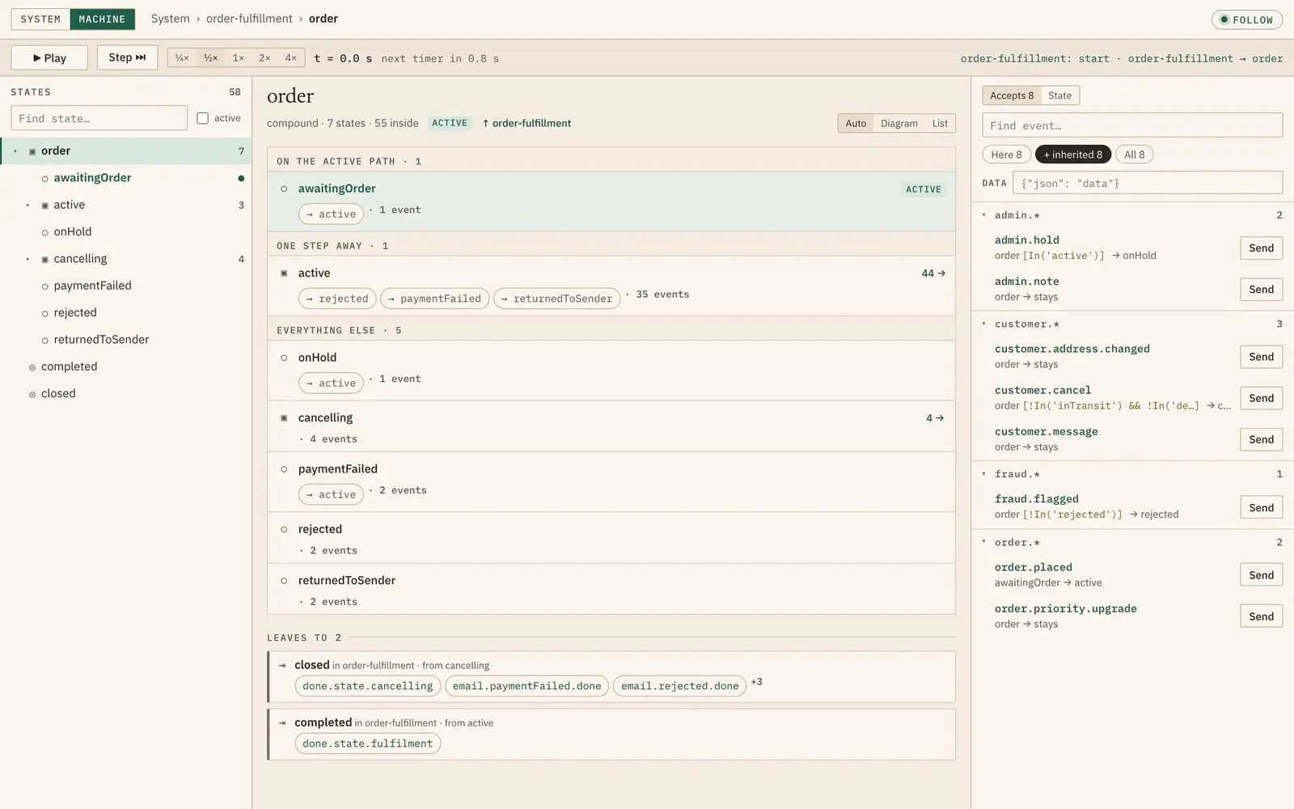Switch to MACHINE view
The width and height of the screenshot is (1294, 809).
tap(102, 19)
